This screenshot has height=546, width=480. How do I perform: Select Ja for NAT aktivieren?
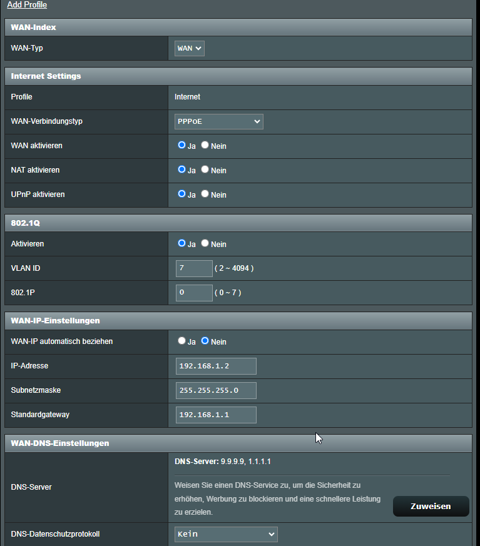(181, 169)
